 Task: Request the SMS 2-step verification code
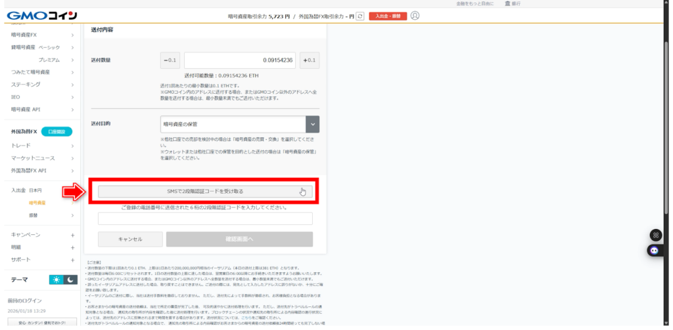pyautogui.click(x=205, y=192)
